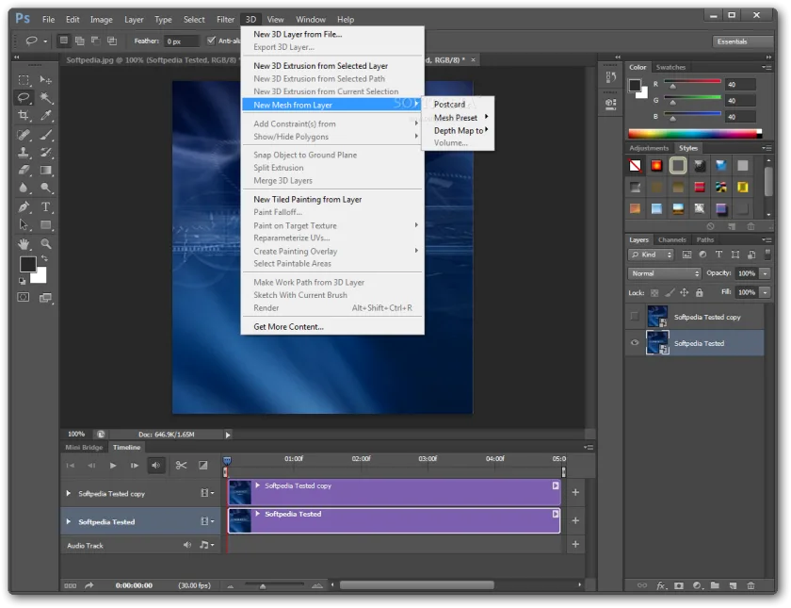Click the timeline playhead marker
The height and width of the screenshot is (608, 791).
pyautogui.click(x=227, y=461)
